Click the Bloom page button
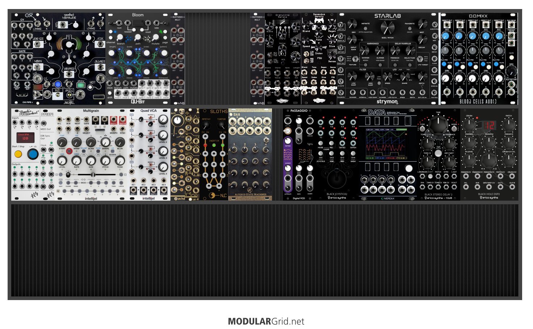This screenshot has width=533, height=329. pyautogui.click(x=165, y=37)
